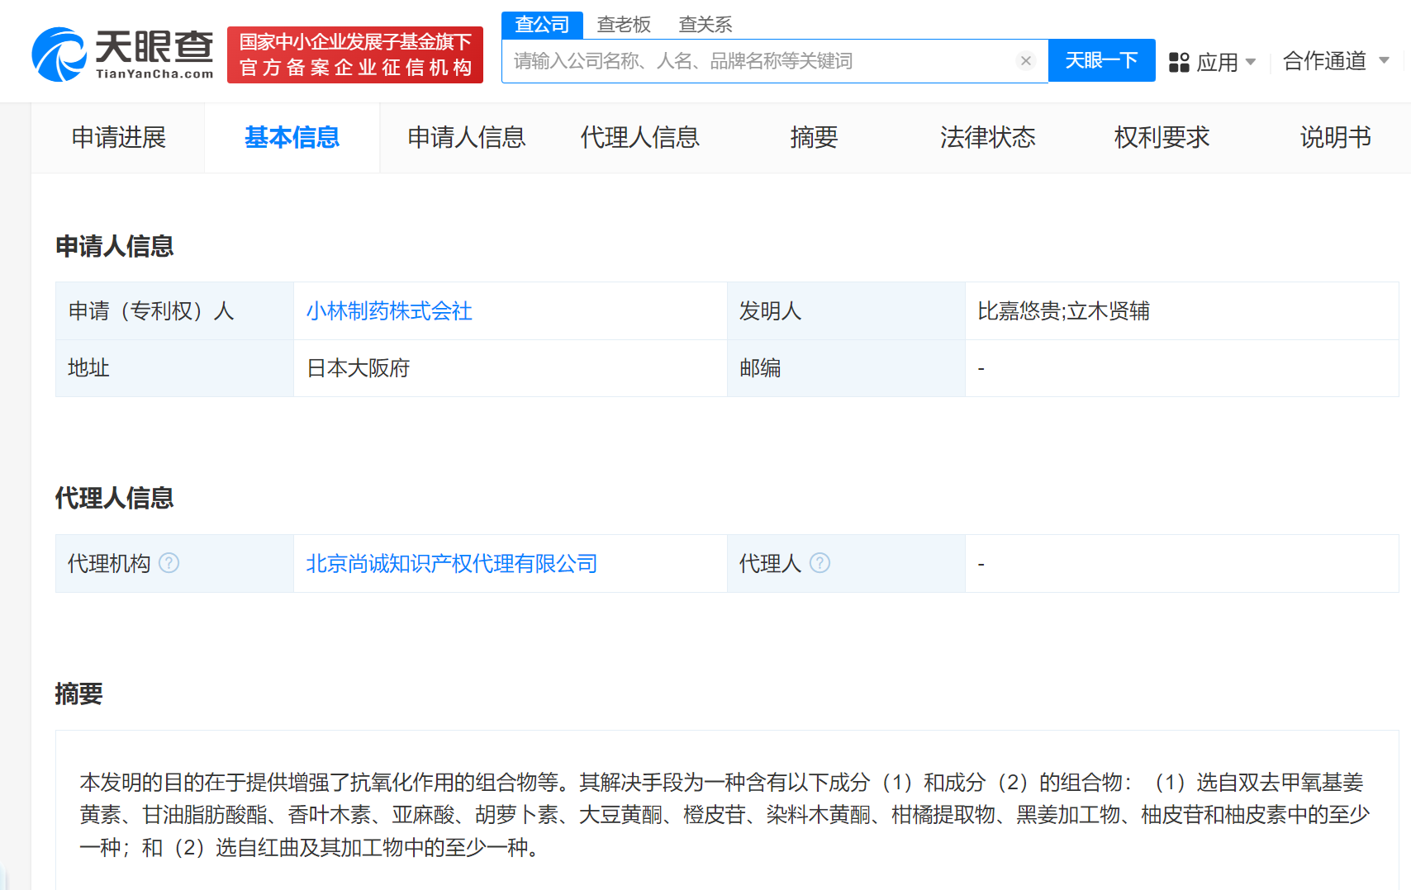
Task: Open the 说明书 tab
Action: coord(1335,137)
